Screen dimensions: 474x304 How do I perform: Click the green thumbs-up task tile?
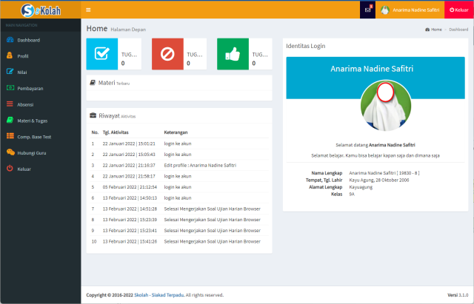point(233,54)
